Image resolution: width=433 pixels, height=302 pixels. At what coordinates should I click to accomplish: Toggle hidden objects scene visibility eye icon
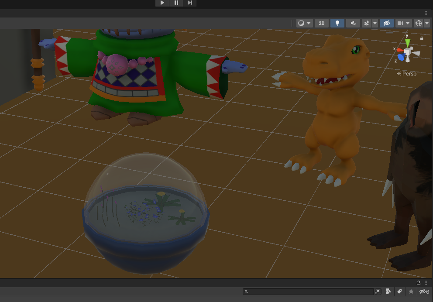click(x=386, y=23)
